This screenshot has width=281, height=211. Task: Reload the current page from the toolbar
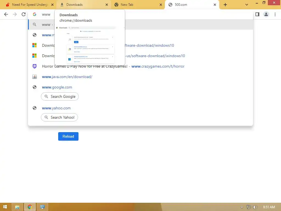tap(24, 14)
